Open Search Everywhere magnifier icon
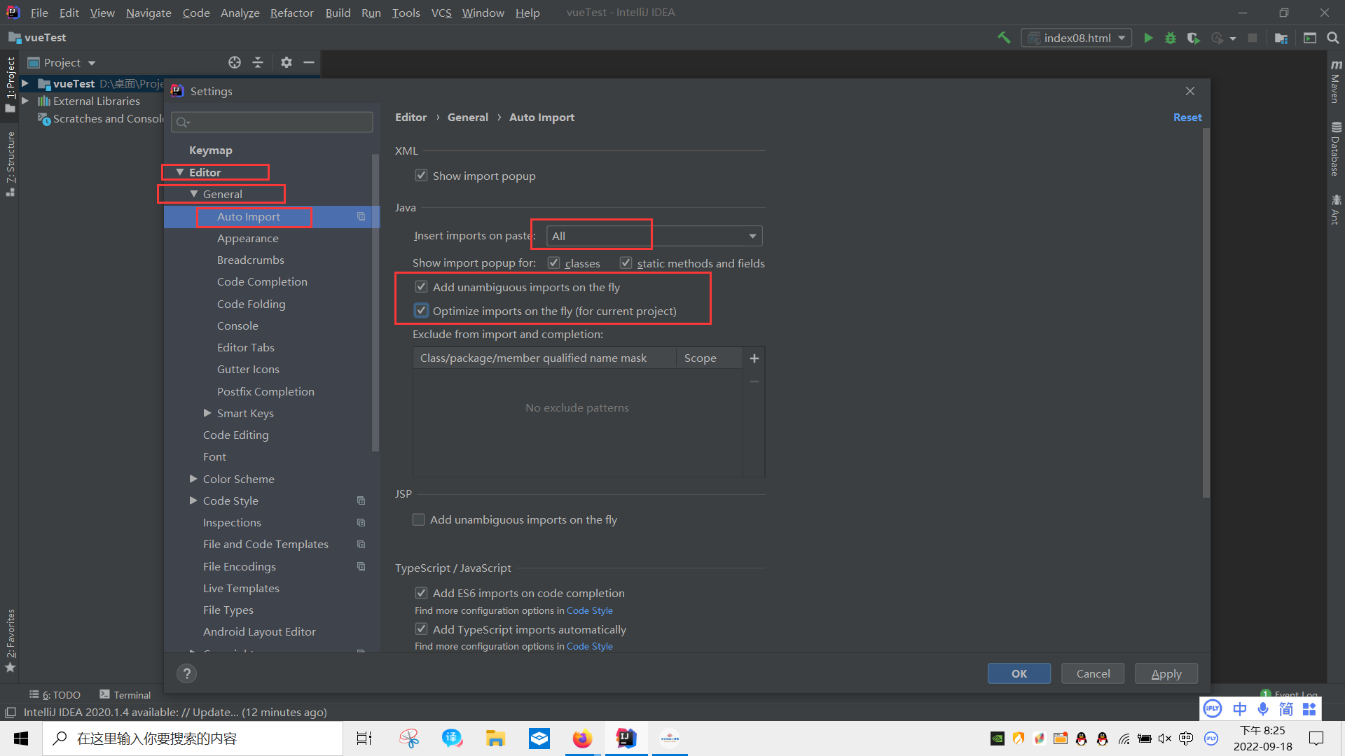 [1332, 38]
